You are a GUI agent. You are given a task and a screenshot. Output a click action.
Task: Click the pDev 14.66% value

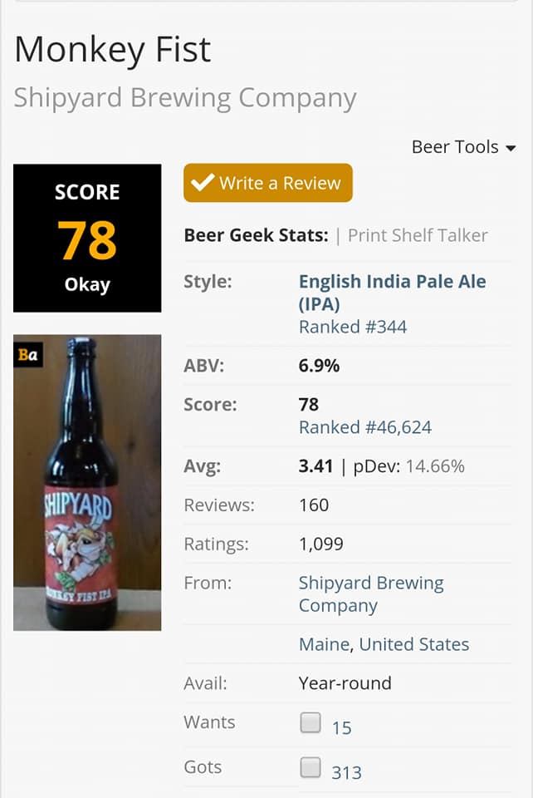(435, 466)
